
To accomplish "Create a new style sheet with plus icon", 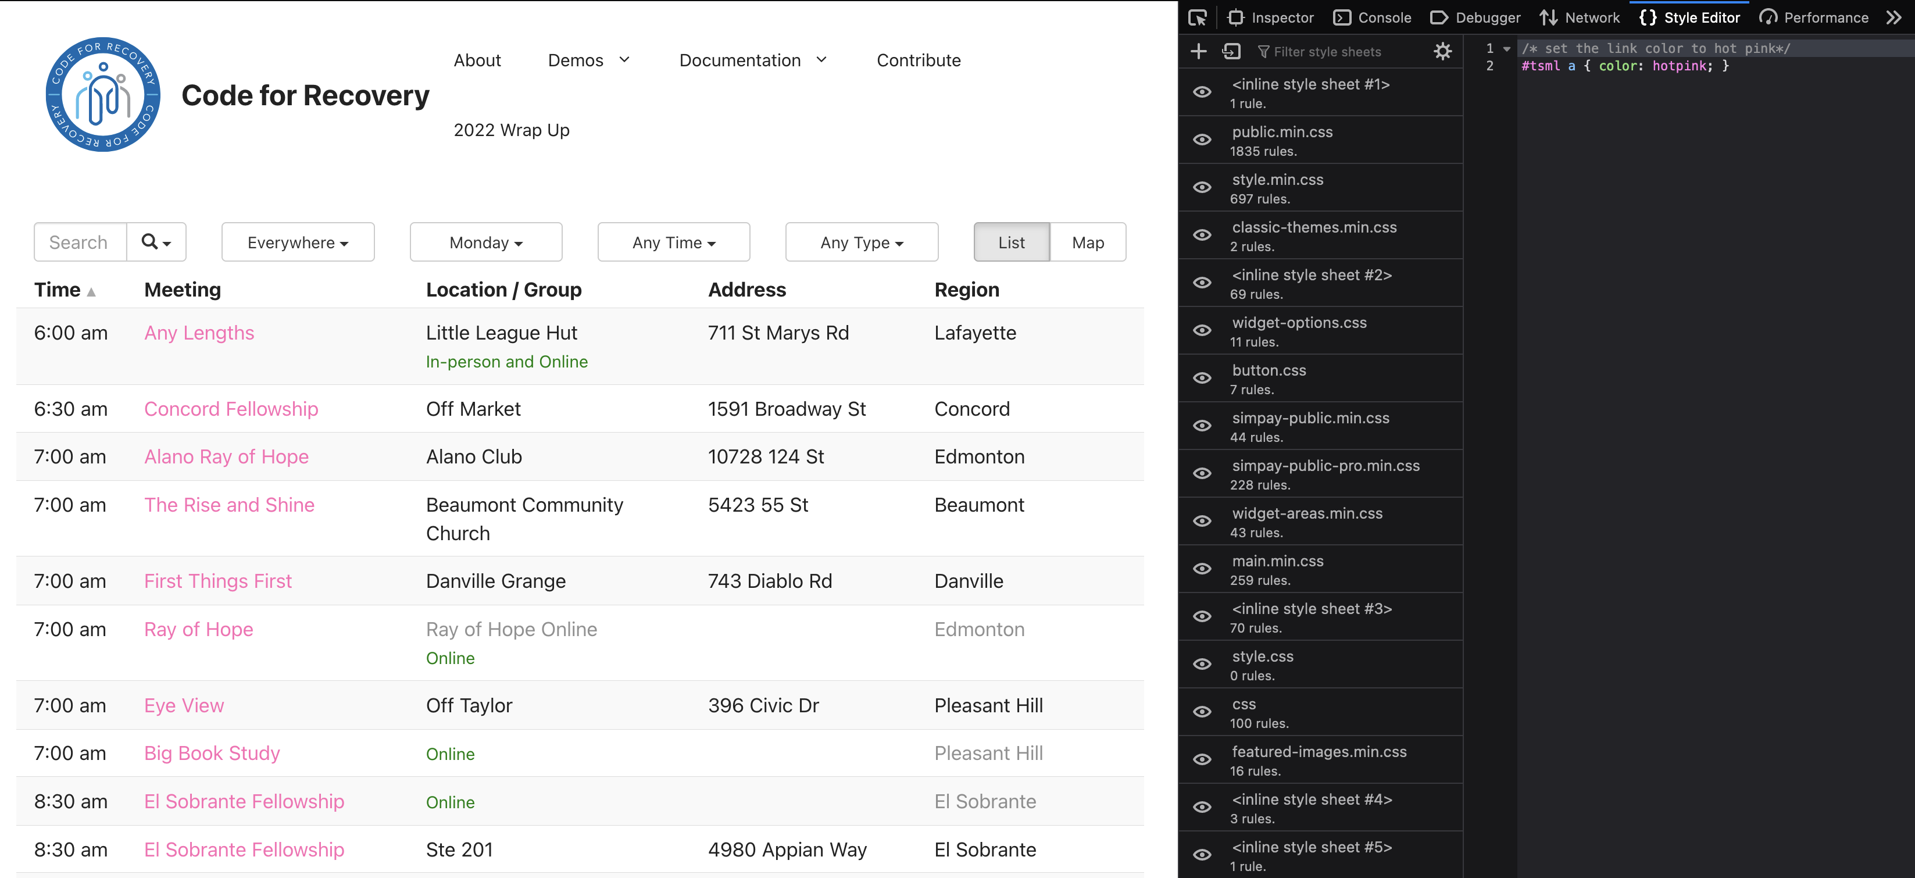I will pyautogui.click(x=1198, y=51).
